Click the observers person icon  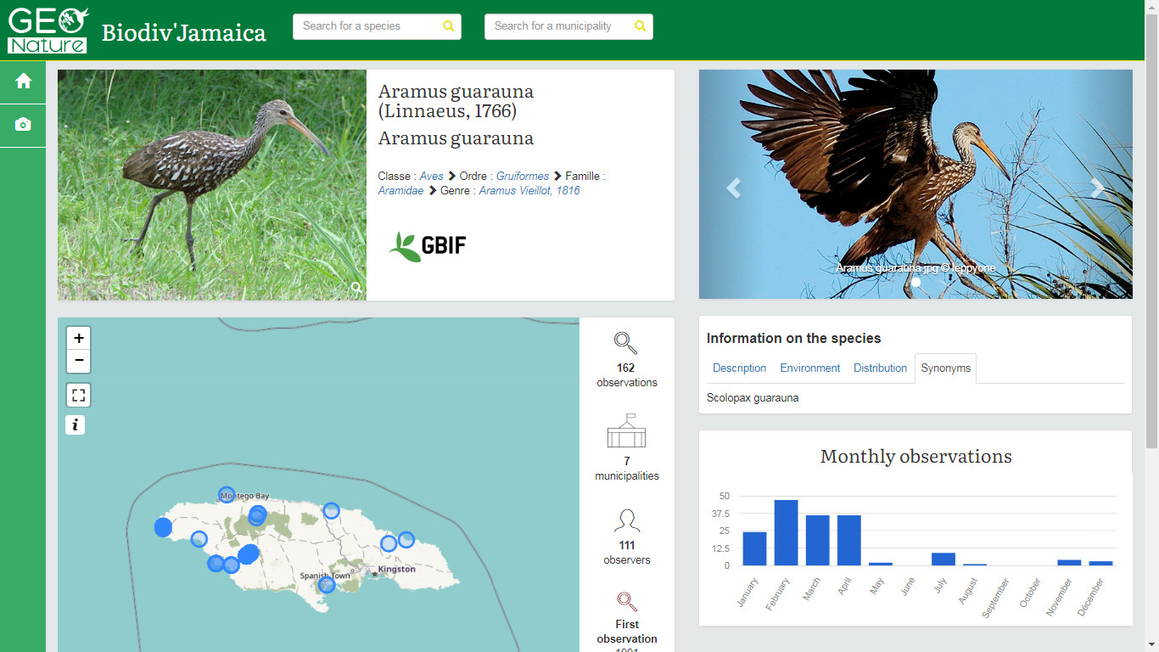tap(626, 520)
